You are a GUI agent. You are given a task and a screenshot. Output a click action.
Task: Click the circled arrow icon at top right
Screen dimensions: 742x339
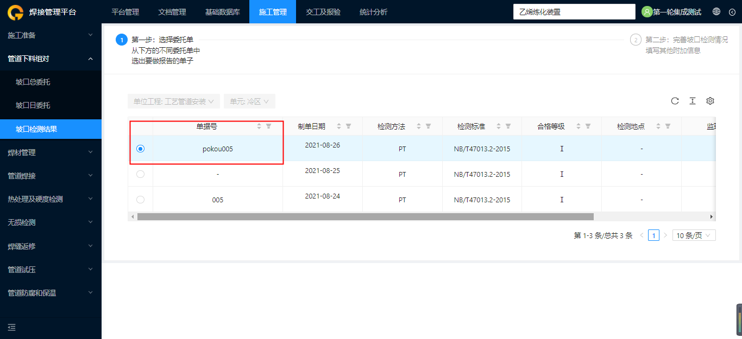point(732,12)
